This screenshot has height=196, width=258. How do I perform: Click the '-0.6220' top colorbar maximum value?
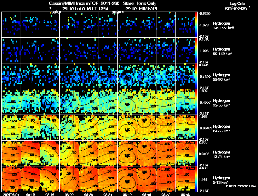(205, 14)
